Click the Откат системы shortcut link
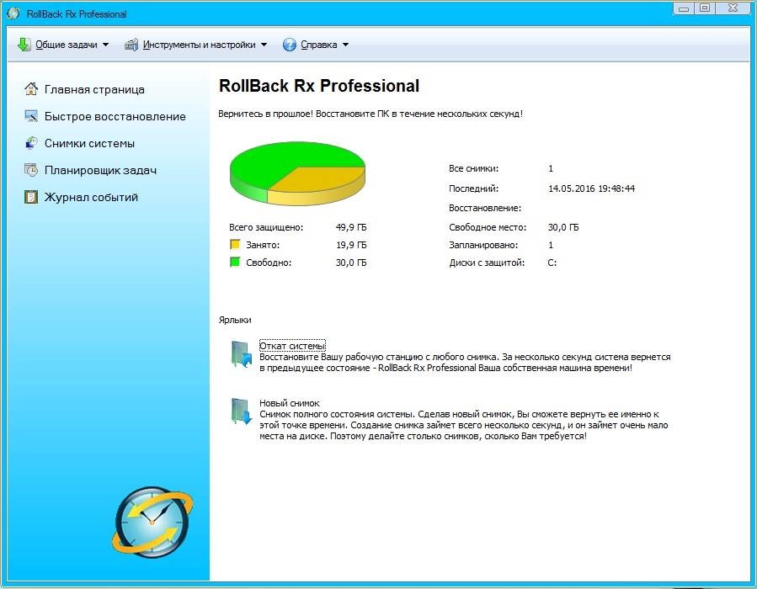The image size is (757, 589). [292, 346]
